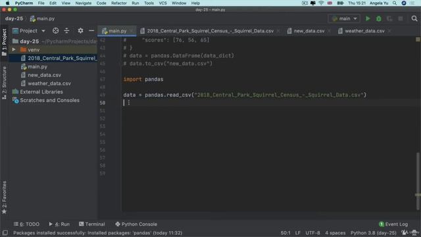Screen dimensions: 421x237
Task: Click the import pandas line
Action: click(x=143, y=79)
